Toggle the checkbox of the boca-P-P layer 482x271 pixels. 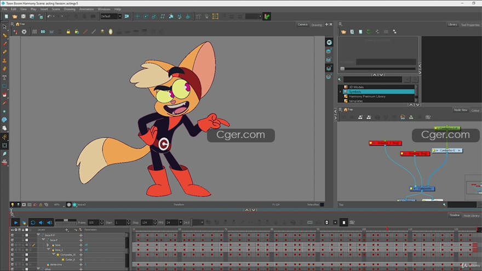tap(27, 235)
